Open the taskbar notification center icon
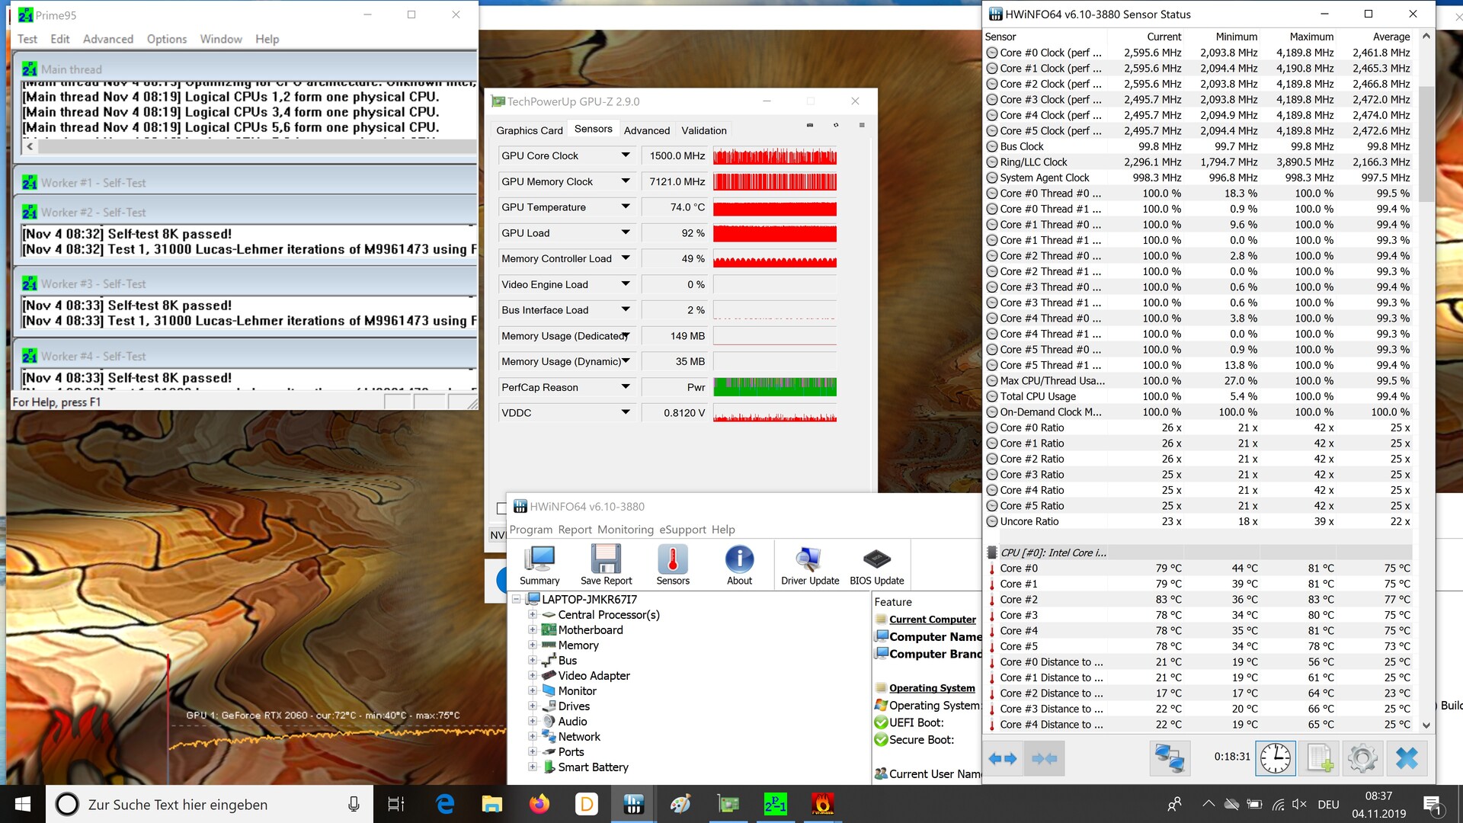 tap(1432, 805)
